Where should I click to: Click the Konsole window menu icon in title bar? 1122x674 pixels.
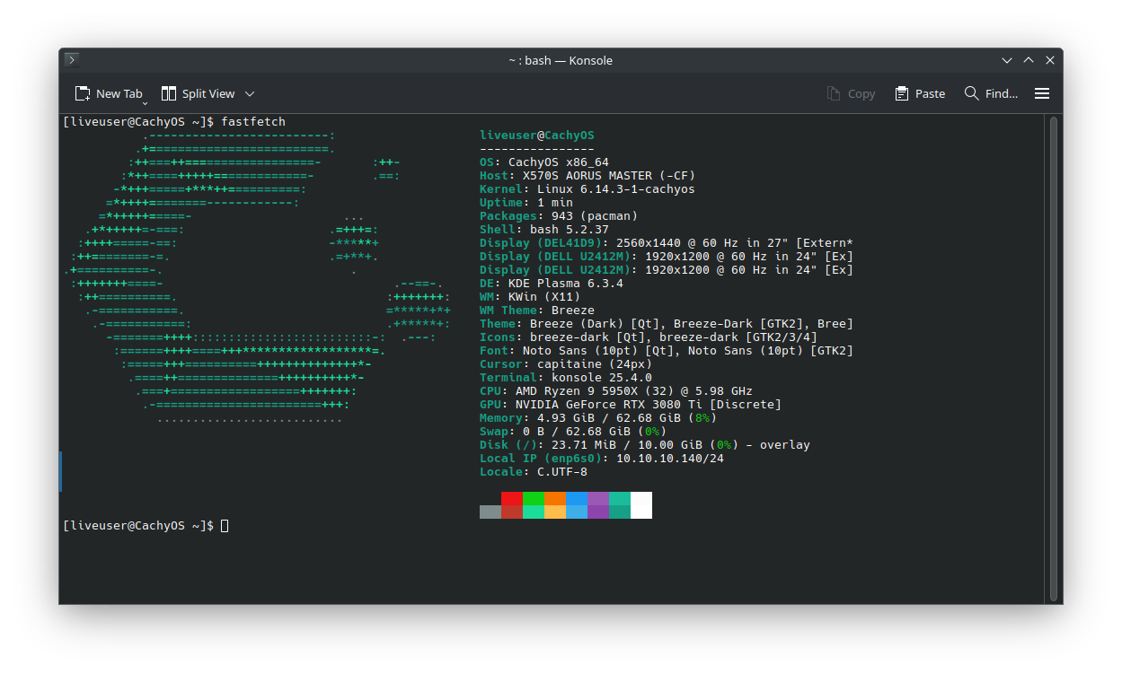pos(72,60)
